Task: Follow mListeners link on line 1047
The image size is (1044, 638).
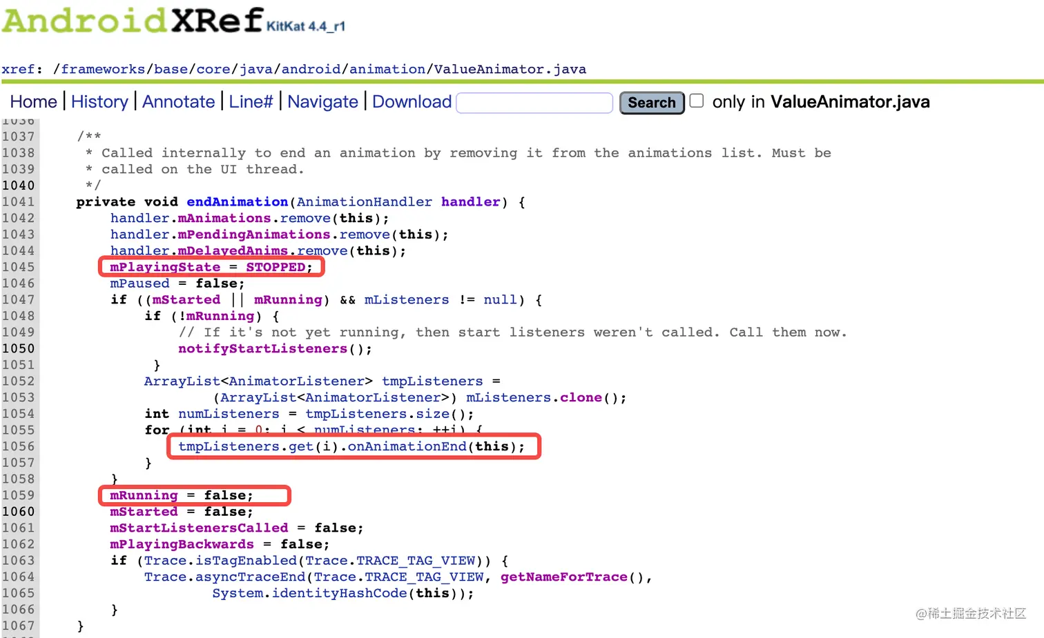Action: point(407,300)
